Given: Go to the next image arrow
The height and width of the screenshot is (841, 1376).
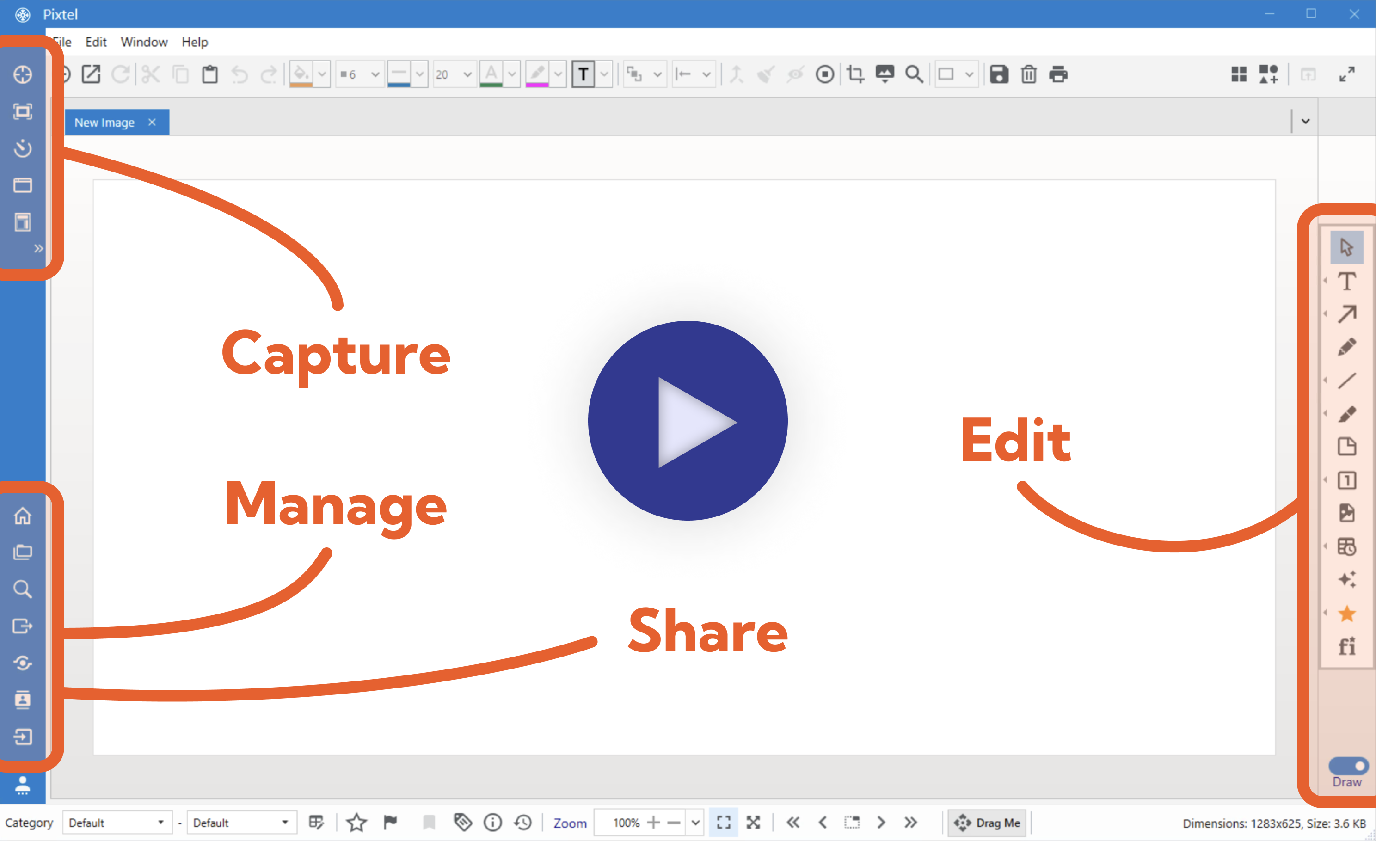Looking at the screenshot, I should [881, 822].
